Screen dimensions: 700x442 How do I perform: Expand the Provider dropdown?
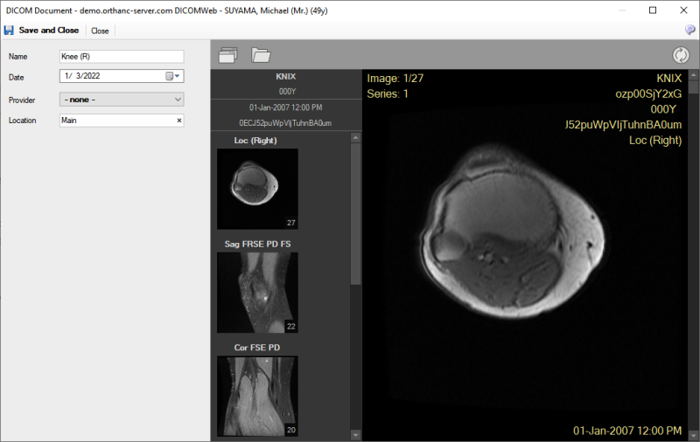coord(178,99)
